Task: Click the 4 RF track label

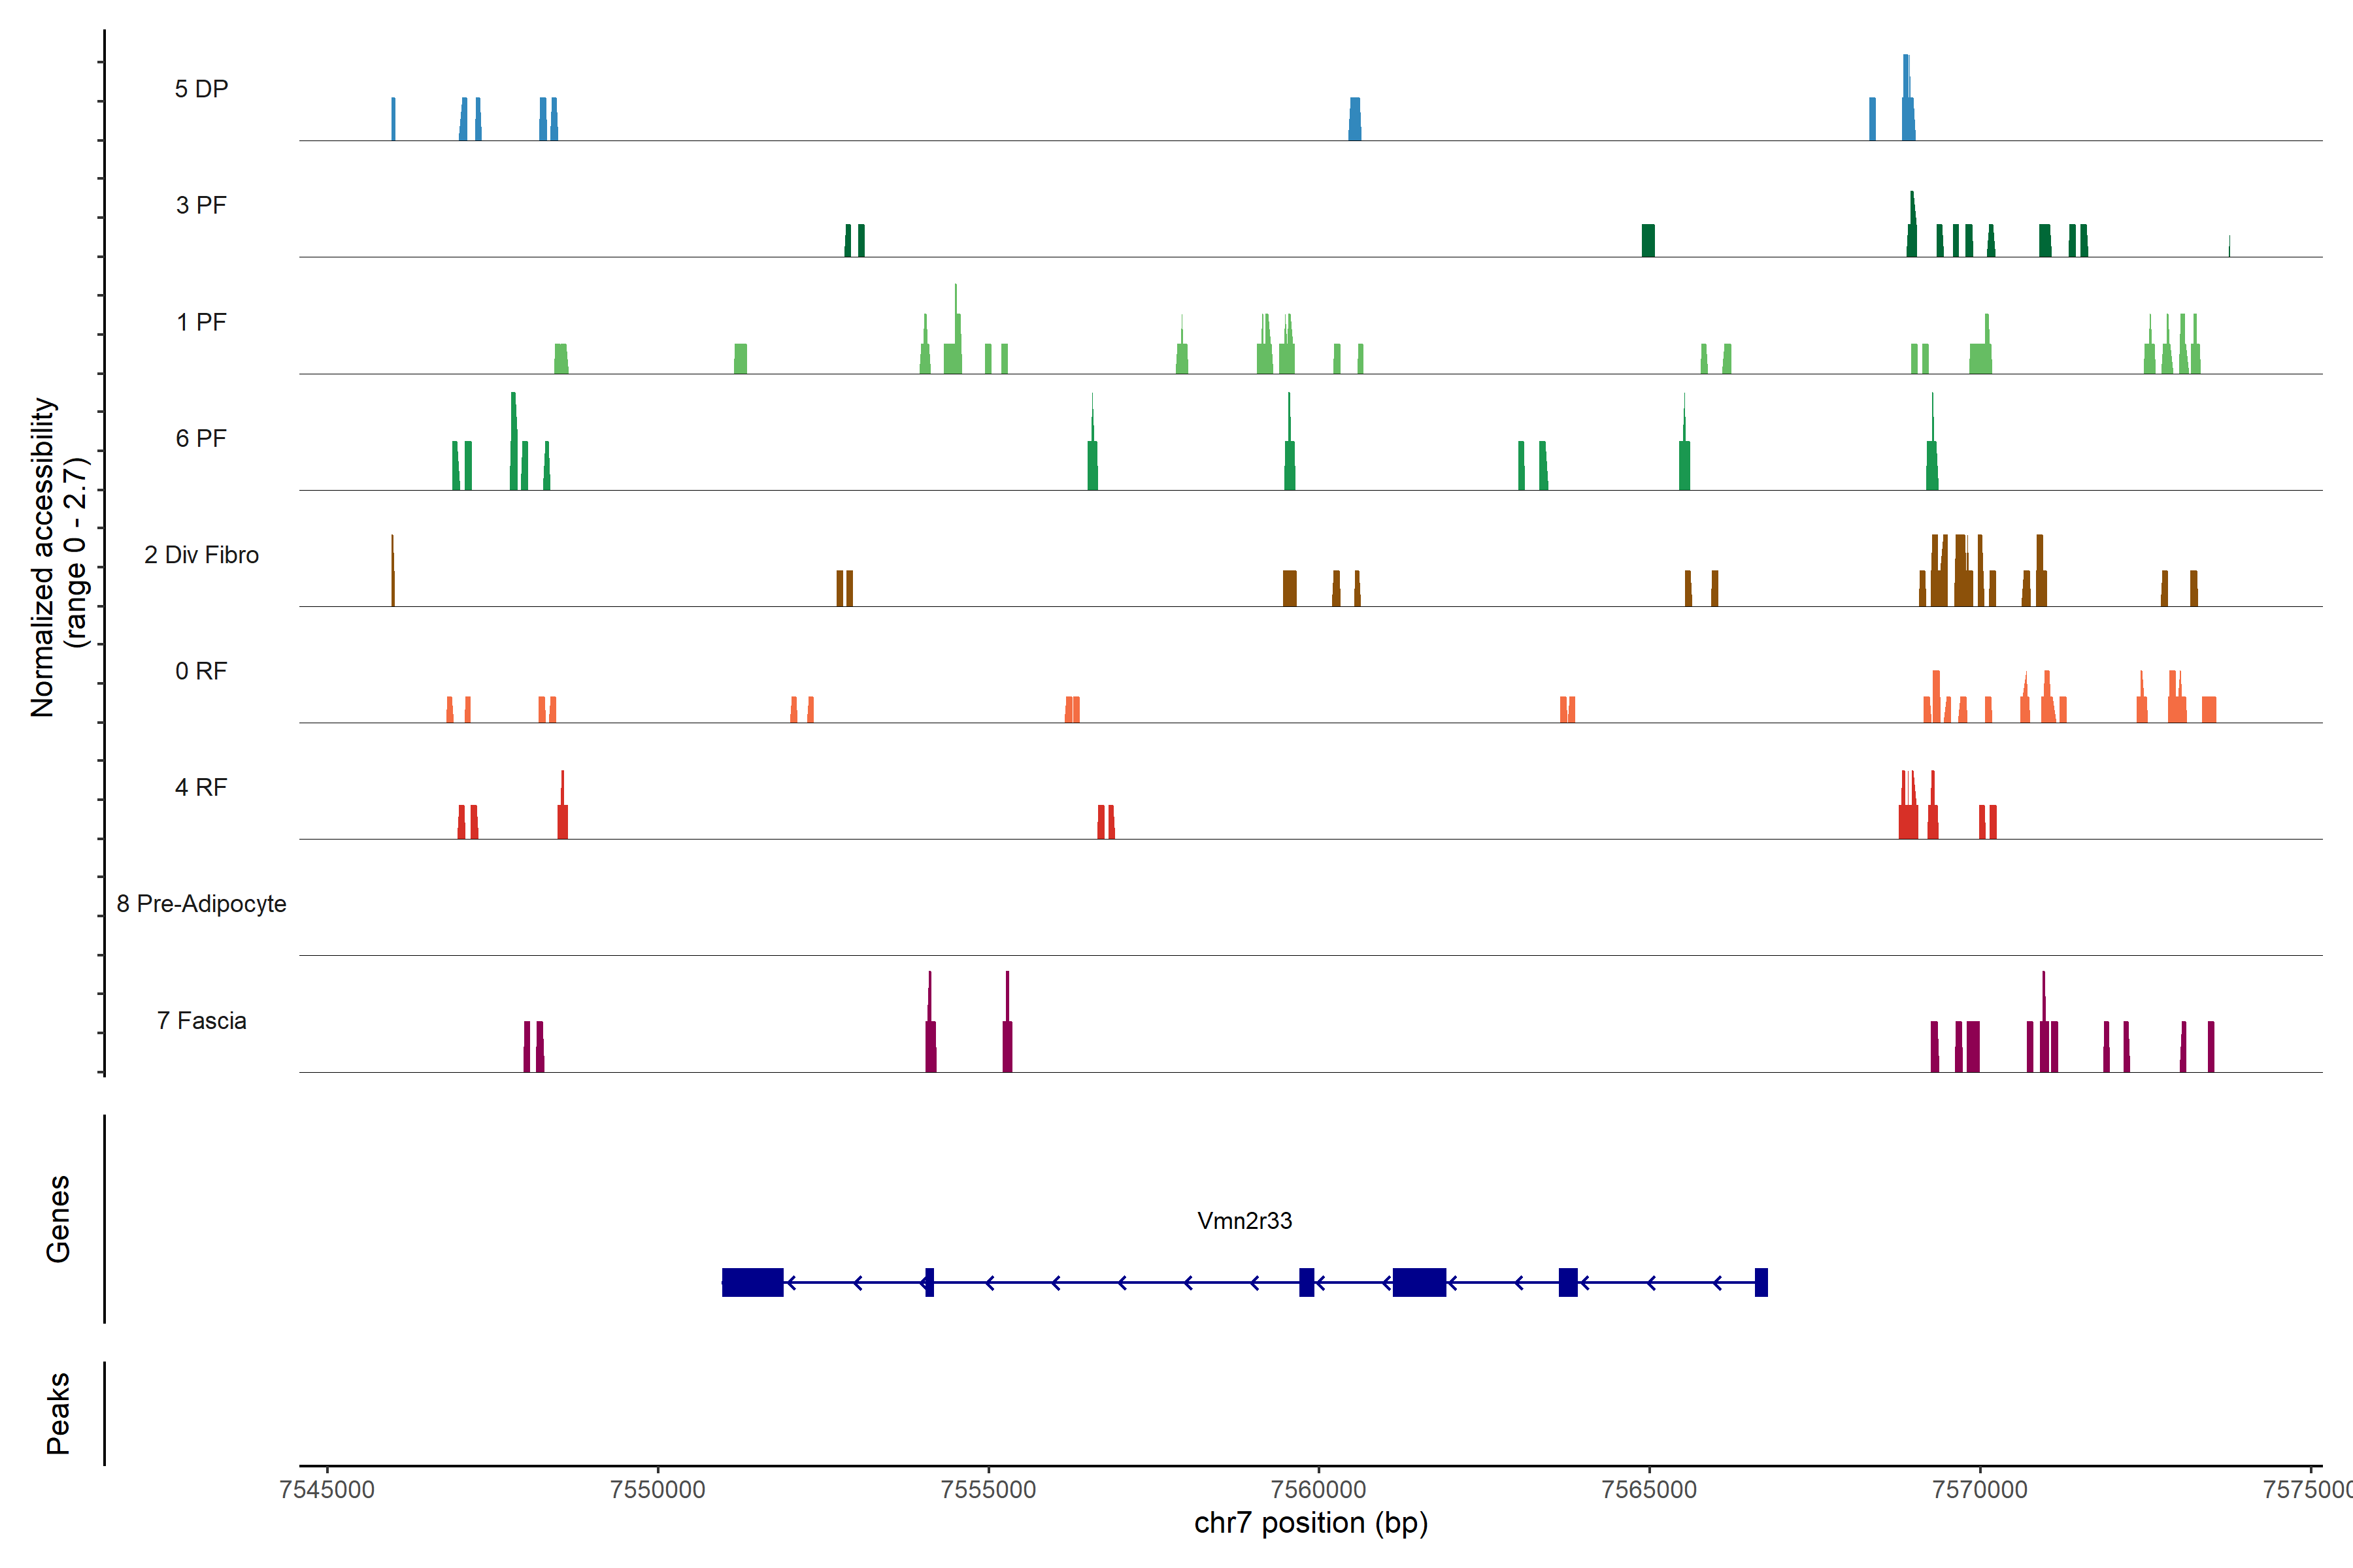Action: 201,787
